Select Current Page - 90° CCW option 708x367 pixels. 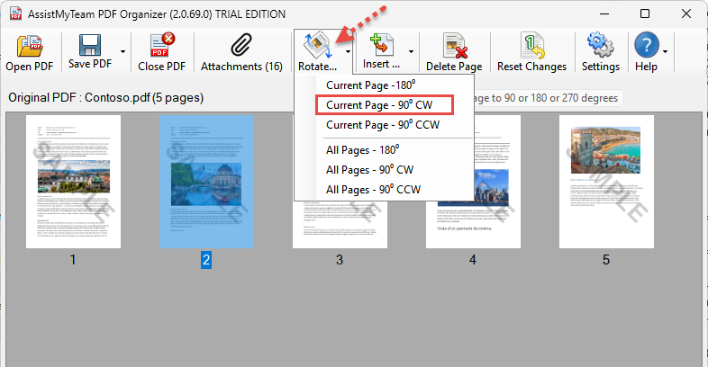[x=382, y=125]
